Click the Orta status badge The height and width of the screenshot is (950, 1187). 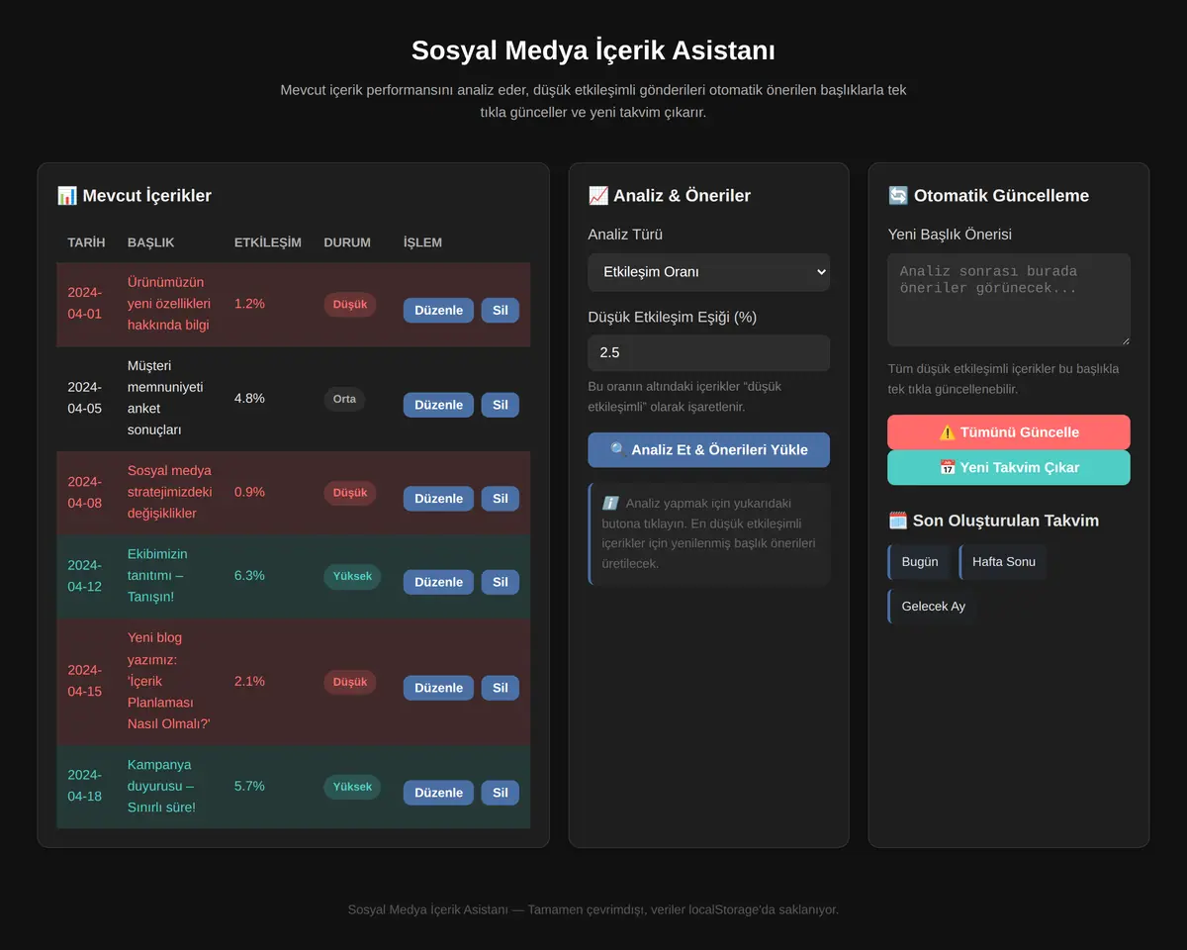[344, 399]
